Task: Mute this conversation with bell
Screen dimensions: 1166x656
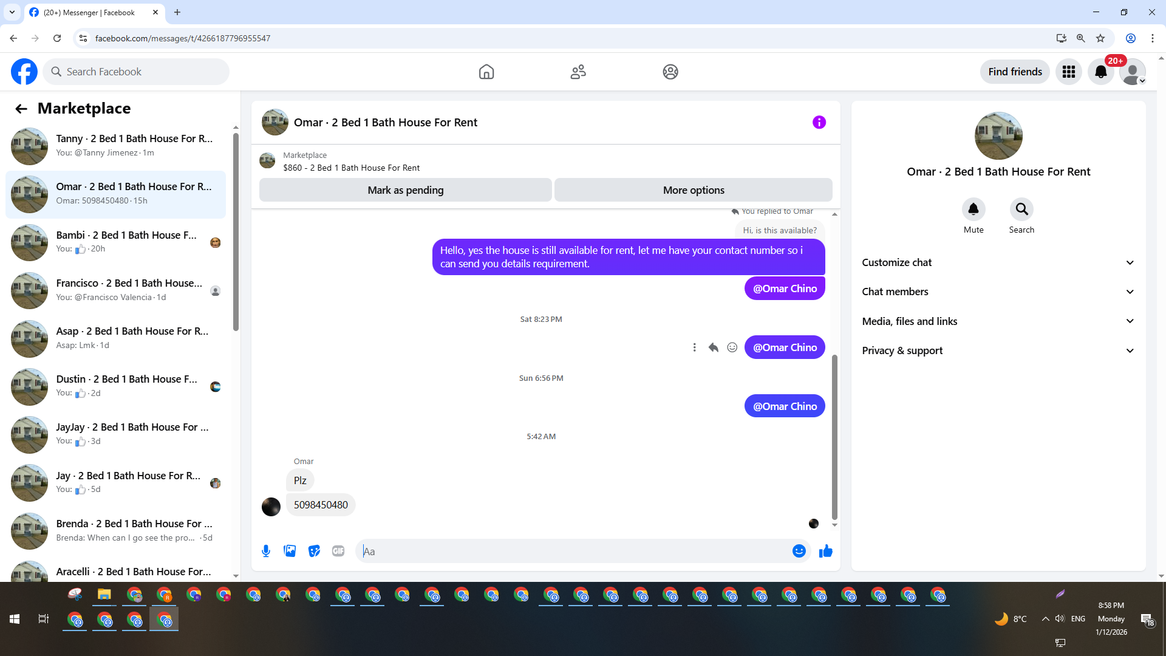Action: pos(973,210)
